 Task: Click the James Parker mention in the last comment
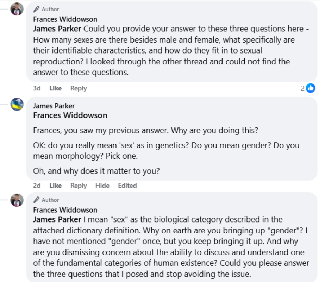(57, 219)
